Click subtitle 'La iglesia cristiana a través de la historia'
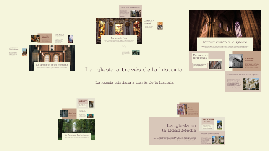 134,82
